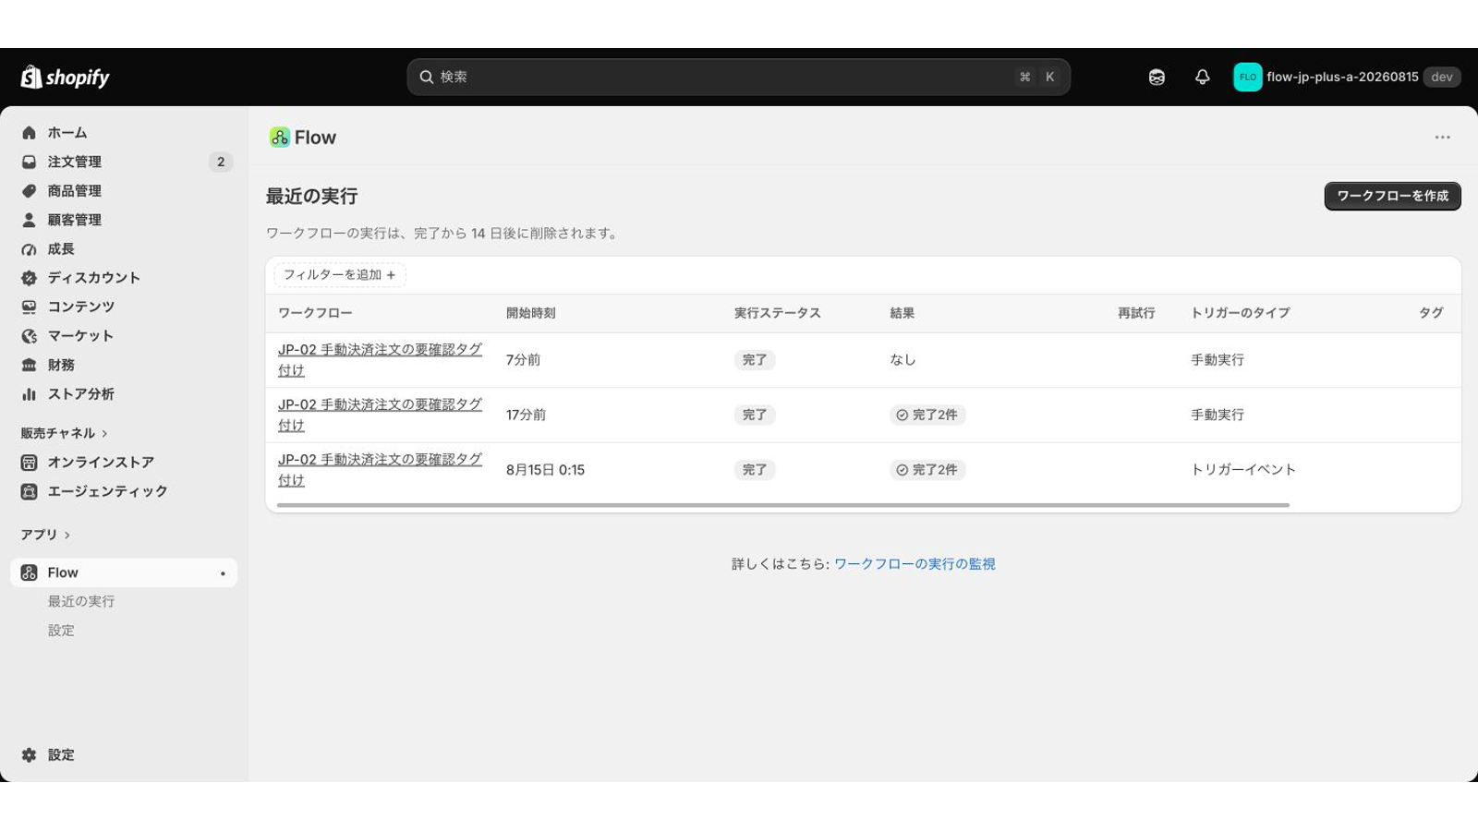Click the ストア分析 chart icon
The width and height of the screenshot is (1478, 831).
(x=30, y=394)
